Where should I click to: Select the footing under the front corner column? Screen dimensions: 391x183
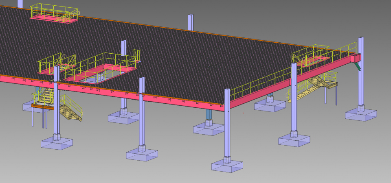(227, 166)
